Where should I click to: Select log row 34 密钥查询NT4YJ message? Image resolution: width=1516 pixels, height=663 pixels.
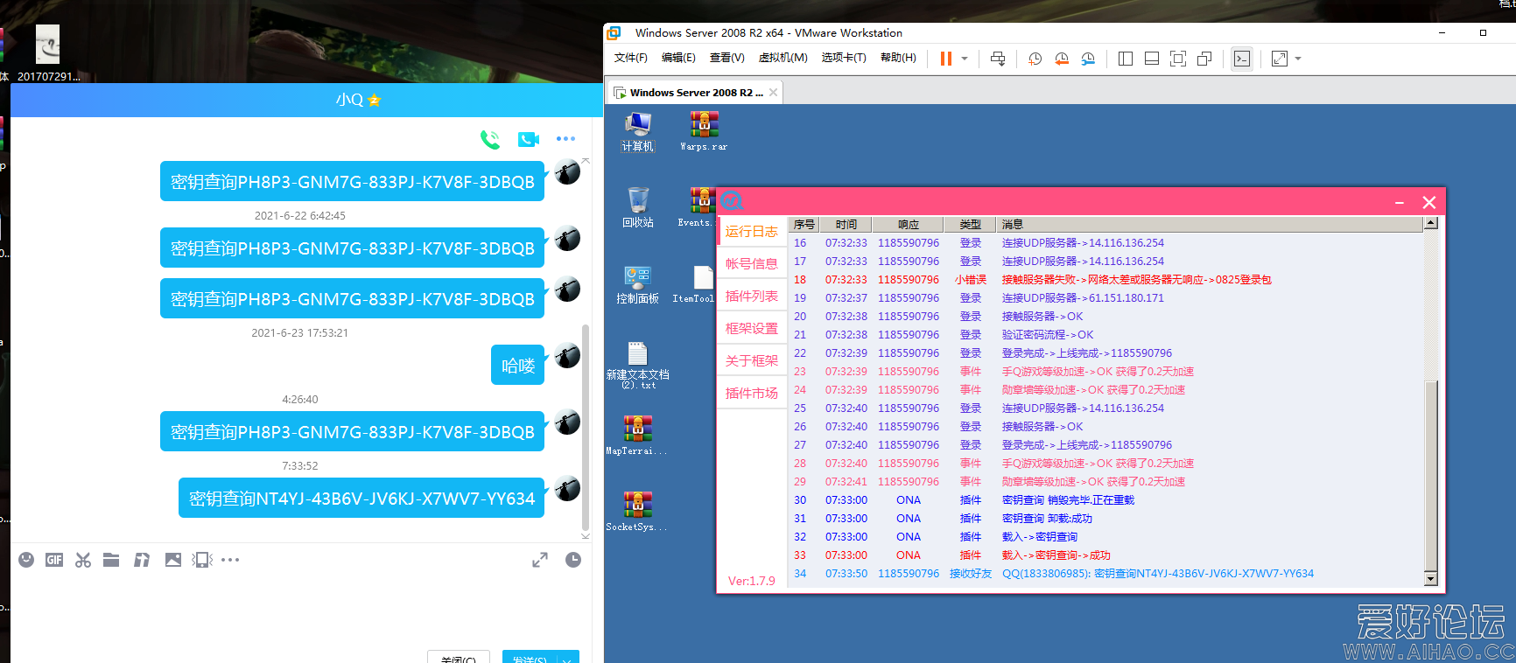pos(1106,574)
